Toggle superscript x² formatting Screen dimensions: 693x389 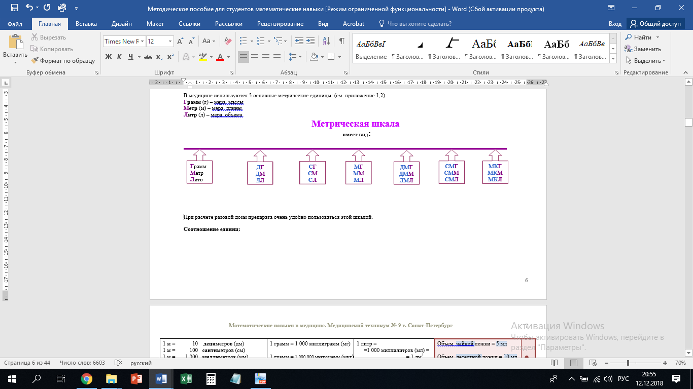click(170, 57)
